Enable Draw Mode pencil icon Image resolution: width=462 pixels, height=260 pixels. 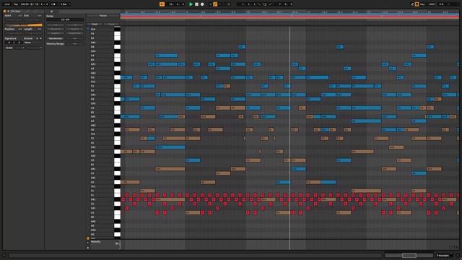(412, 4)
